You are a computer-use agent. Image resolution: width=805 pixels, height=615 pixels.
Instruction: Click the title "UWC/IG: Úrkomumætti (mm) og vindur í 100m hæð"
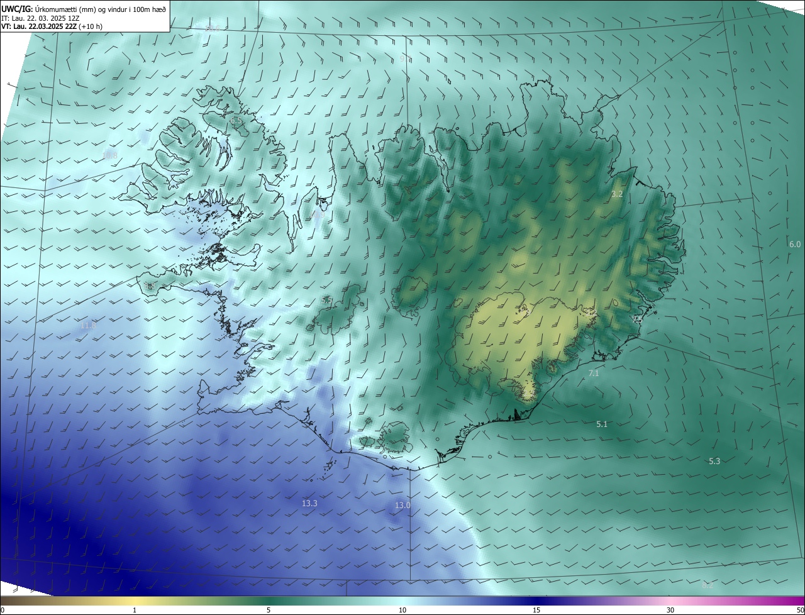click(x=84, y=9)
